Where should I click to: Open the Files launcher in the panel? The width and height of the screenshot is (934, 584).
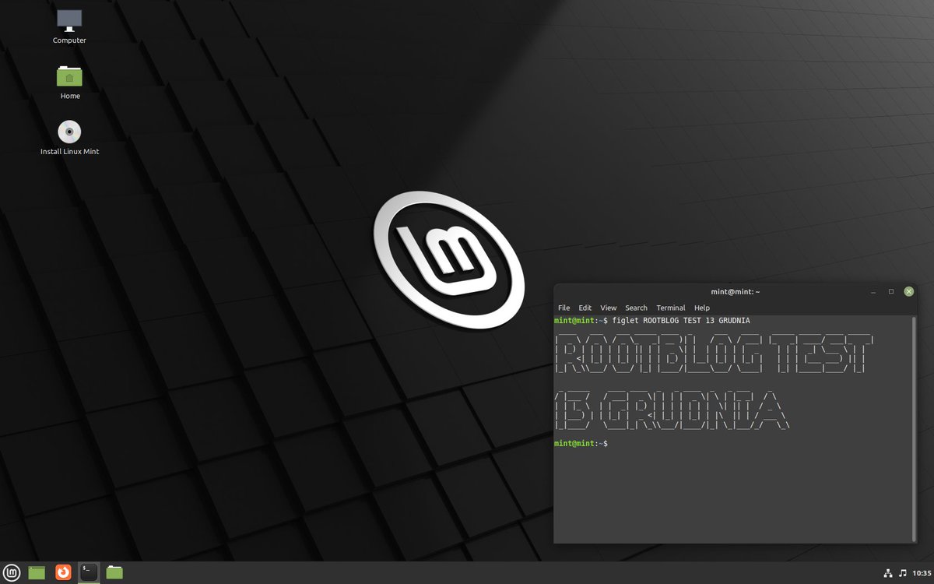click(x=114, y=572)
